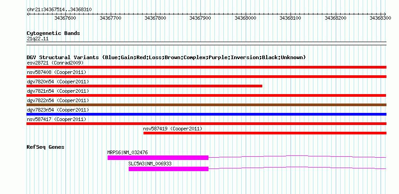Click the RefSeq Genes track title
399x194 pixels.
point(46,147)
